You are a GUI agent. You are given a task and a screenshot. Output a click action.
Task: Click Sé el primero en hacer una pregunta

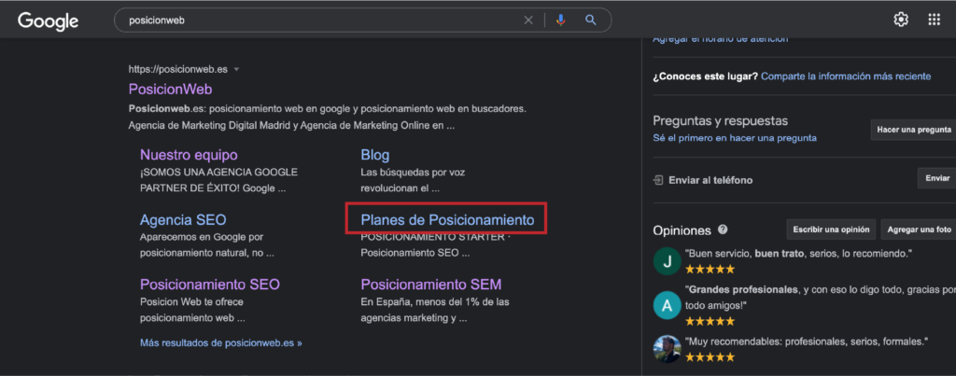coord(735,138)
